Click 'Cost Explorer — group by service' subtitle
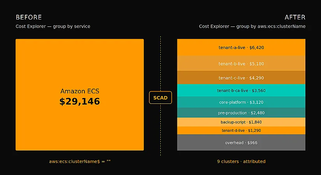Viewport: 321px width, 175px height. click(x=53, y=26)
